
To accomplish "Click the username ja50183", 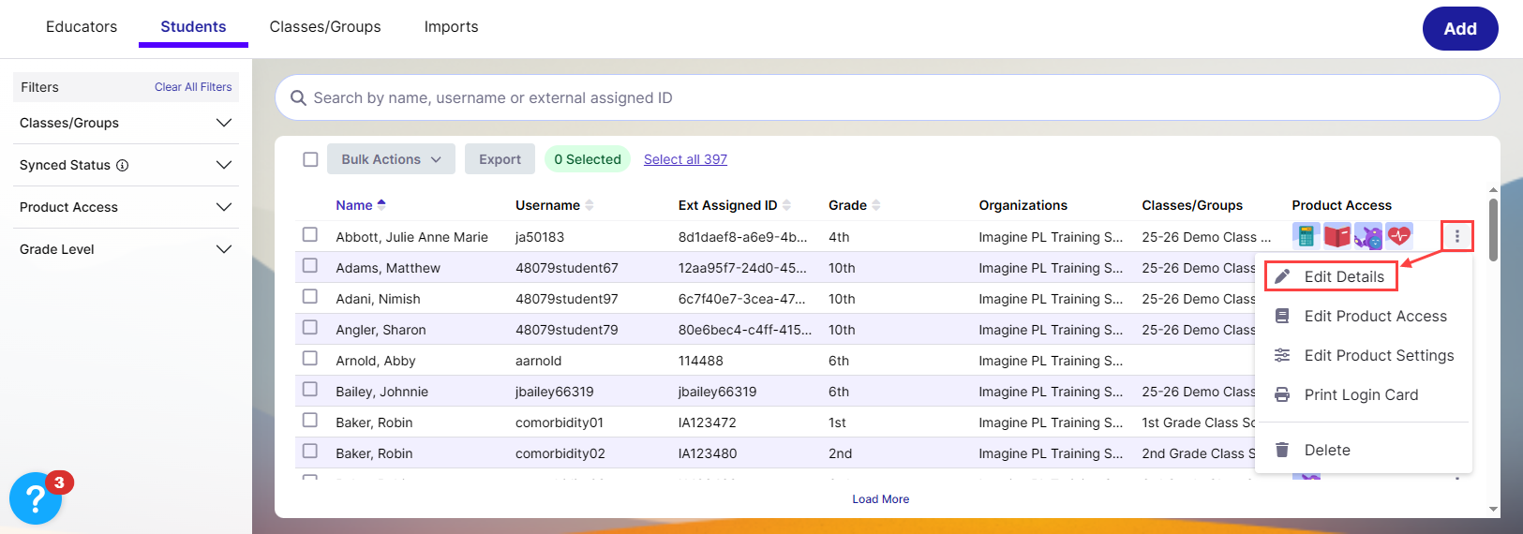I will (x=540, y=237).
